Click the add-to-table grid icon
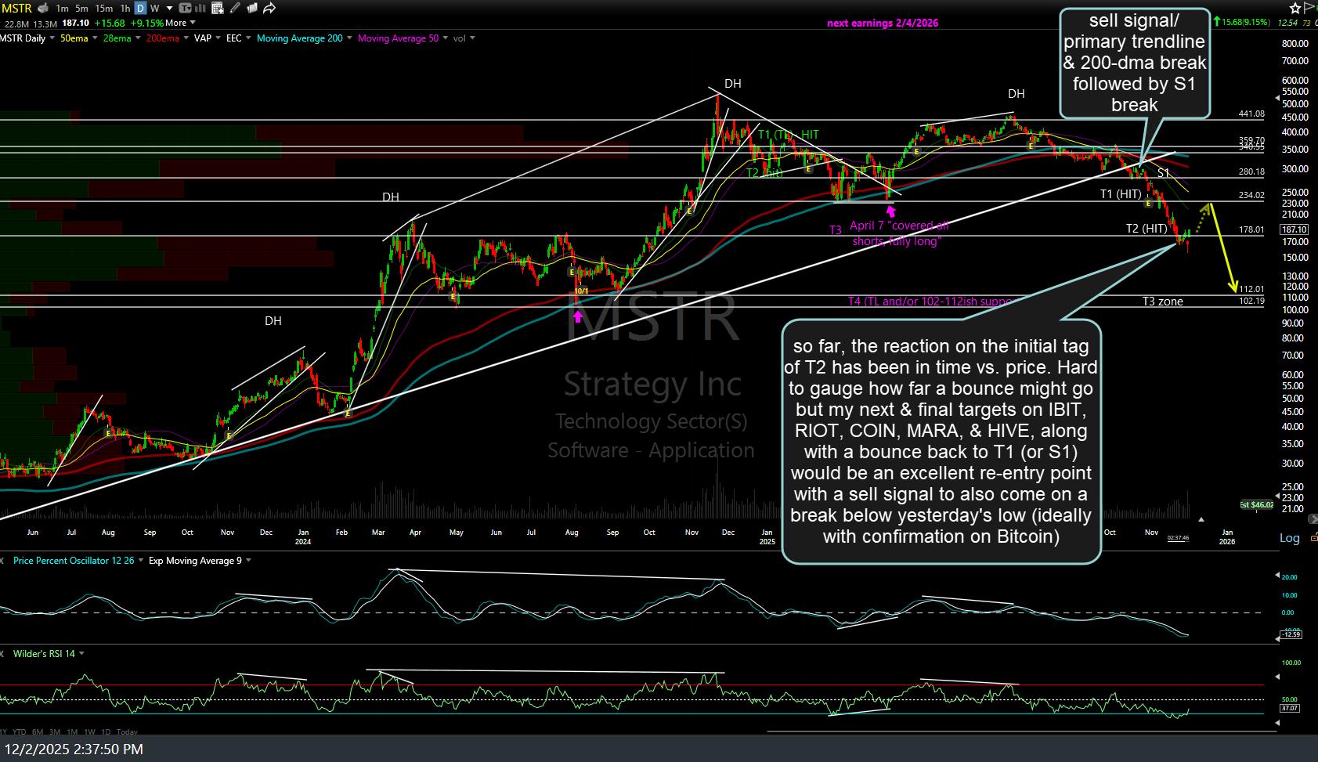Viewport: 1318px width, 762px height. point(218,9)
